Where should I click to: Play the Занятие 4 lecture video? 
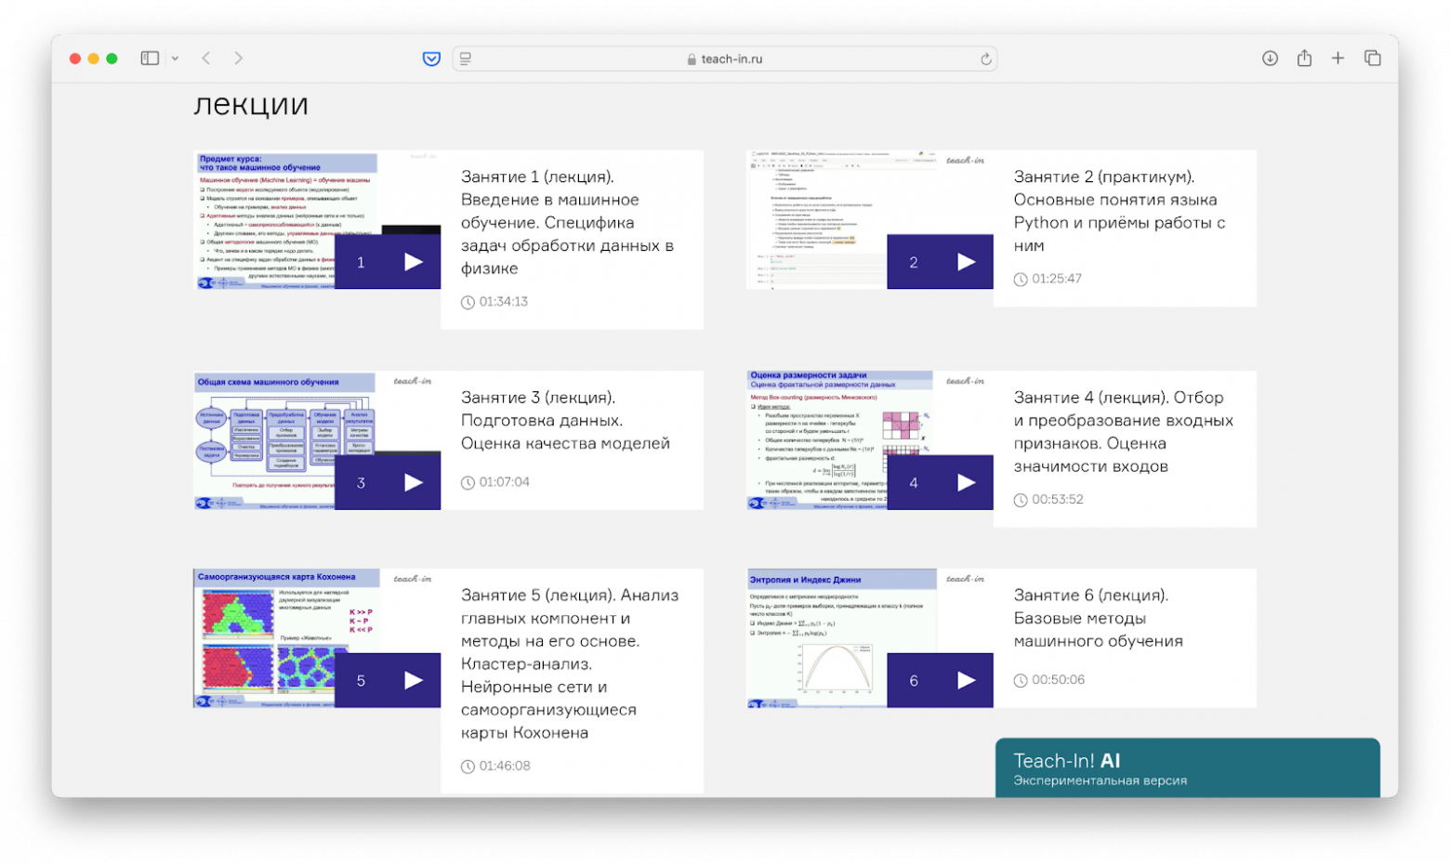coord(965,482)
